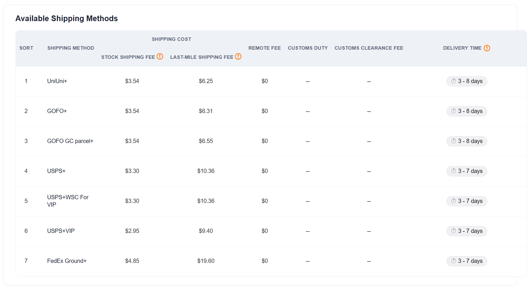Screen dimensions: 531x290
Task: Click the $10.36 last-mile fee for USPS+WSC For VIP
Action: click(x=206, y=201)
